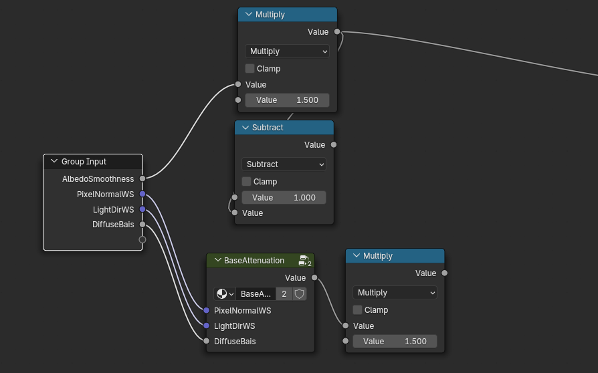Enable Clamp on the Multiply node above Subtract
Viewport: 598px width, 373px height.
250,69
